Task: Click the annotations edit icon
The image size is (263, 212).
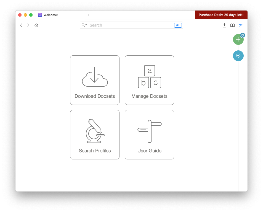Action: click(x=241, y=25)
